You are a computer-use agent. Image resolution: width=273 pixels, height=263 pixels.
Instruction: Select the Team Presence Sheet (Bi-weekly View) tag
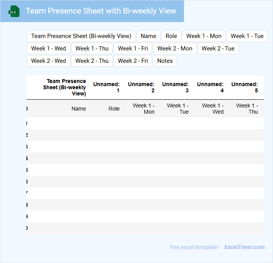81,36
